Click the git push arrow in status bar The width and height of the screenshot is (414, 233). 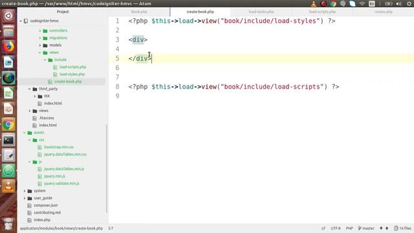pos(387,228)
